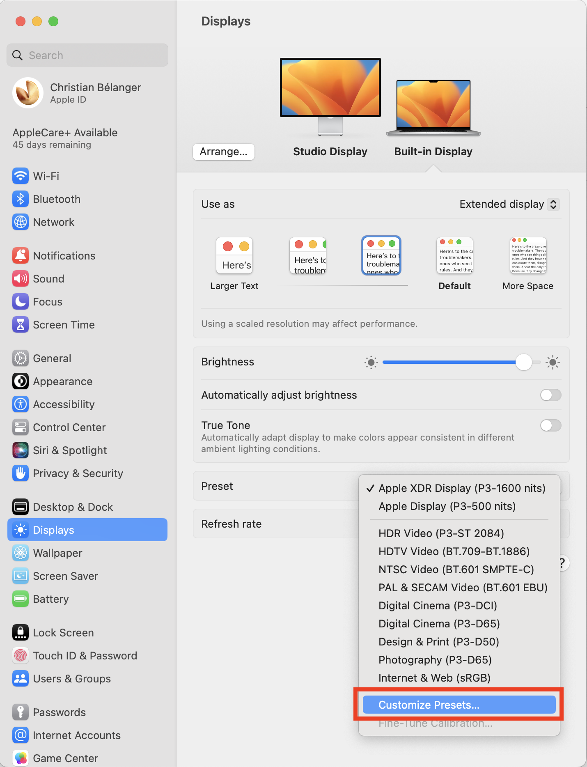Select PAL & SECAM Video preset
The image size is (587, 767).
click(459, 588)
